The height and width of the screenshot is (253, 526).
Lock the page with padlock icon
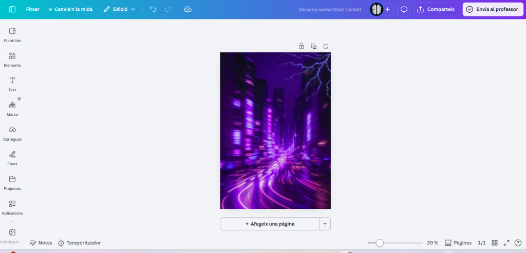point(301,46)
